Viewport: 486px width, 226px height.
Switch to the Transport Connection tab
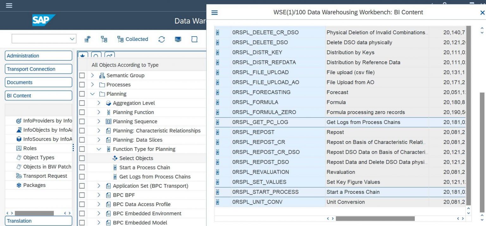[39, 69]
